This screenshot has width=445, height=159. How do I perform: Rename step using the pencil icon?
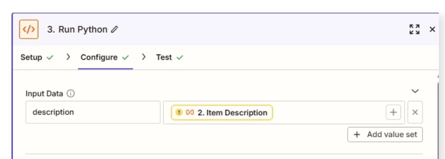(x=115, y=30)
